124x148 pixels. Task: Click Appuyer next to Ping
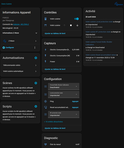click(x=75, y=101)
